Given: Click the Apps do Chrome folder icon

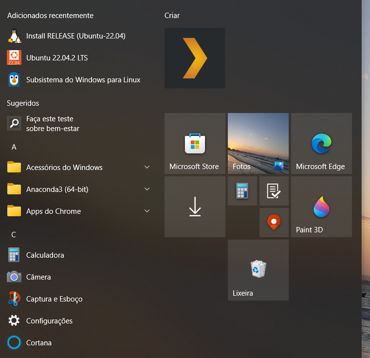Looking at the screenshot, I should pyautogui.click(x=14, y=211).
